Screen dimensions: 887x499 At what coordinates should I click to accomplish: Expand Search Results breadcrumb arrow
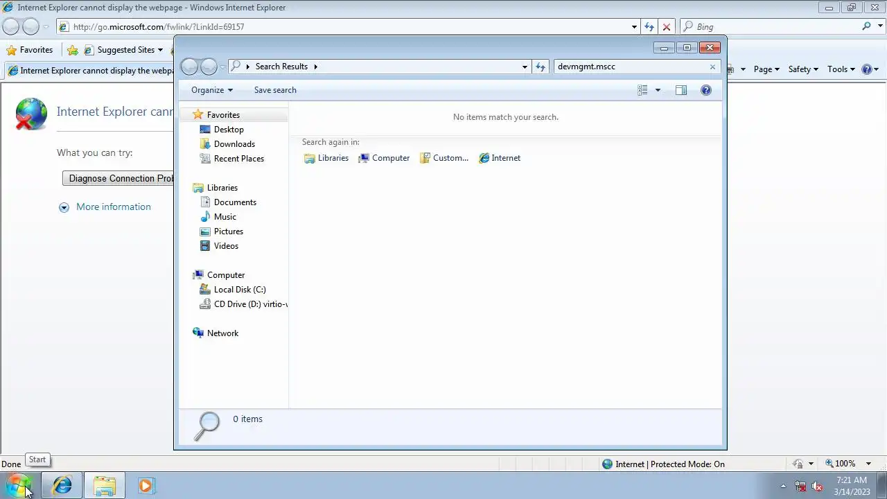point(315,67)
